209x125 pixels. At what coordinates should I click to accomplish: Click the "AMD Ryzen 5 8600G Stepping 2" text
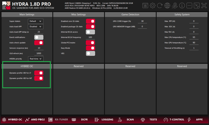point(78,3)
